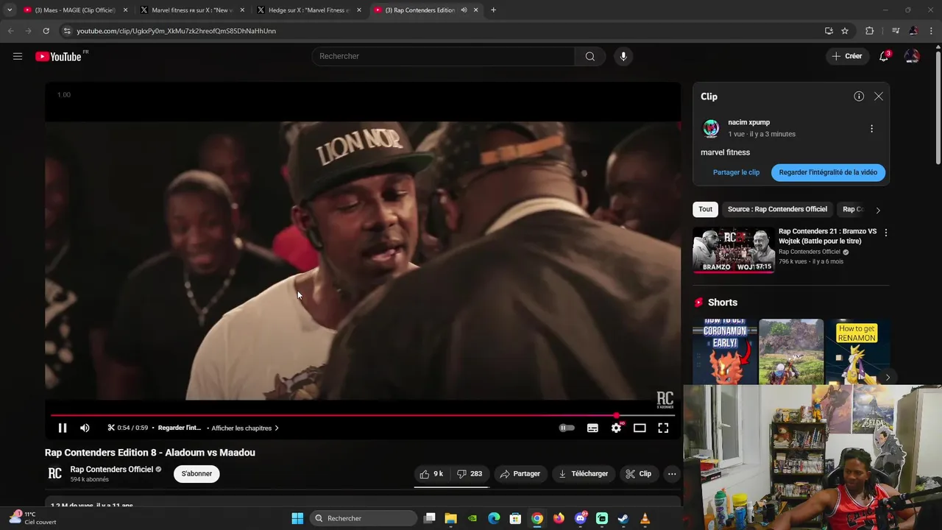Switch to Marvel fitness sur X tab
942x530 pixels.
pyautogui.click(x=191, y=10)
